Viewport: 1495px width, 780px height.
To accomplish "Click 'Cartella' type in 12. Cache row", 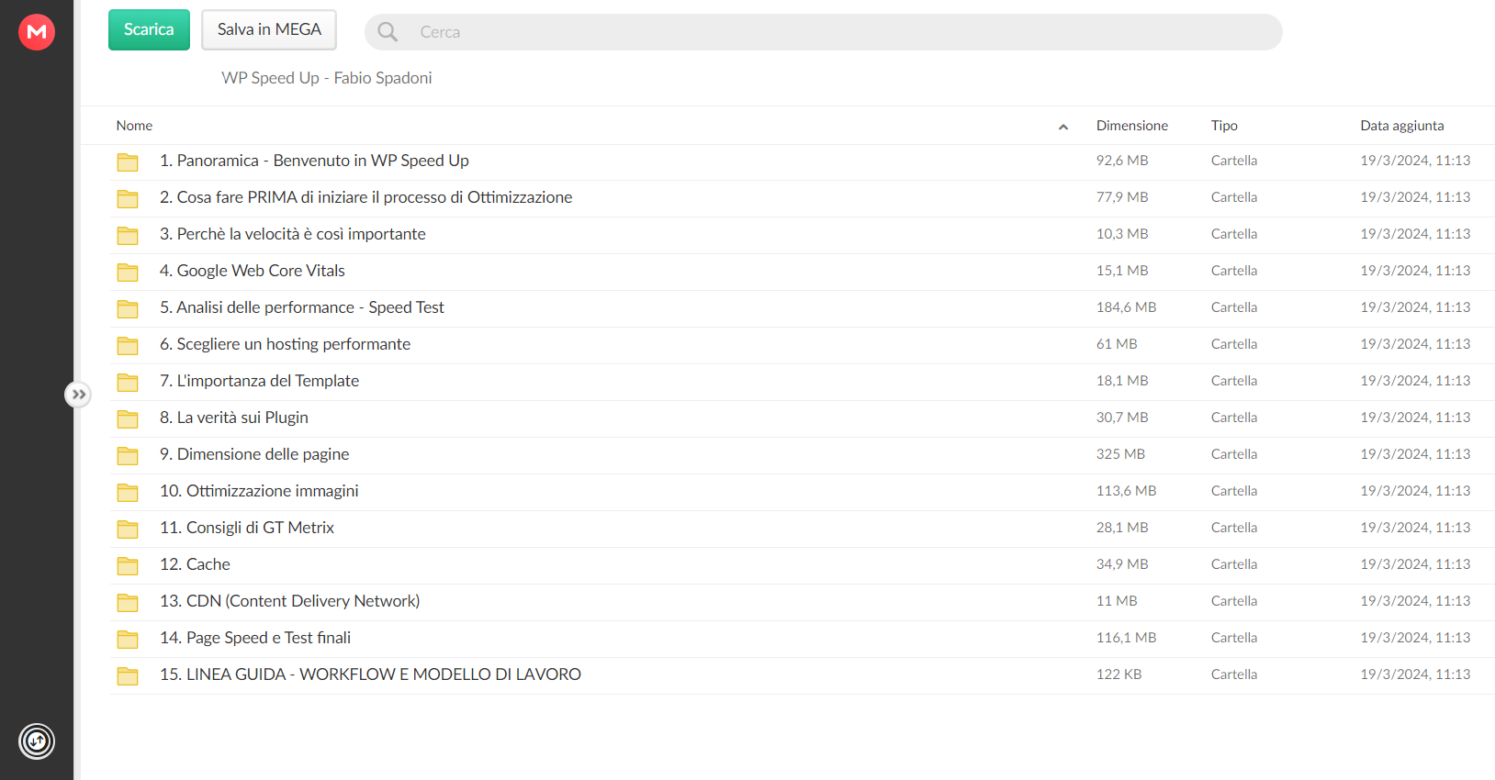I will [x=1233, y=564].
